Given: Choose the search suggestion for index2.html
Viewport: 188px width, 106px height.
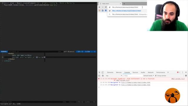Looking at the screenshot, I should coord(127,14).
